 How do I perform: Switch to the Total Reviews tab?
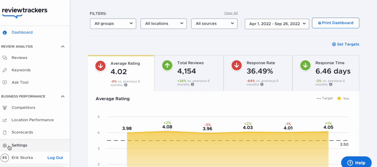[x=189, y=73]
